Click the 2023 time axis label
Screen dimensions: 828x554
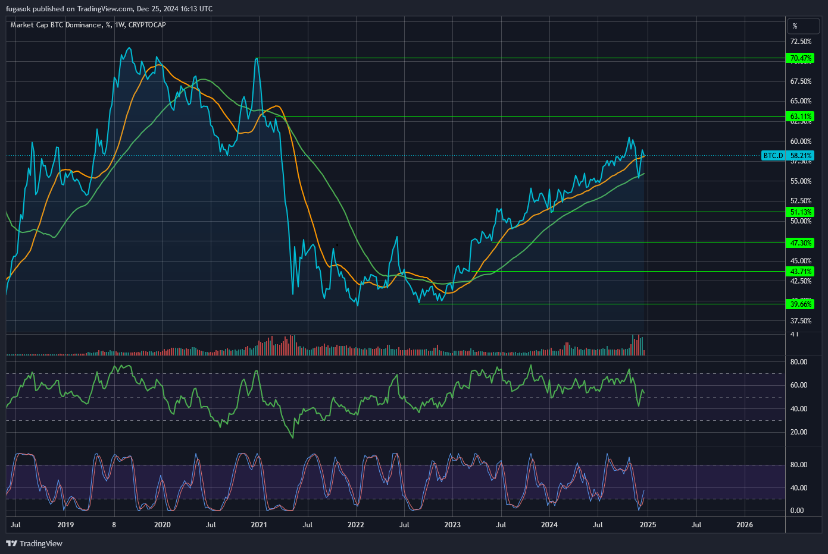[x=452, y=525]
